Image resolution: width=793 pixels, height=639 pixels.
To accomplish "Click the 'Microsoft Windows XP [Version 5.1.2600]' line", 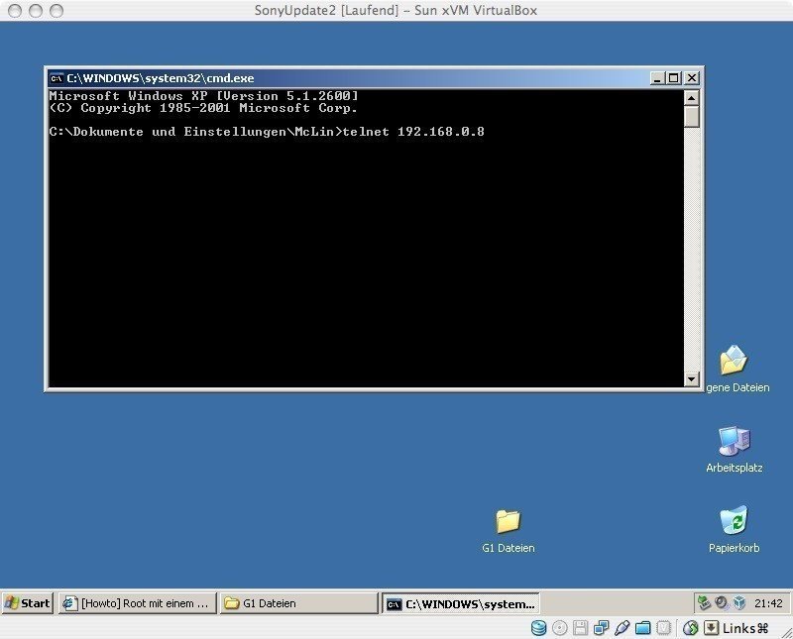I will 204,96.
